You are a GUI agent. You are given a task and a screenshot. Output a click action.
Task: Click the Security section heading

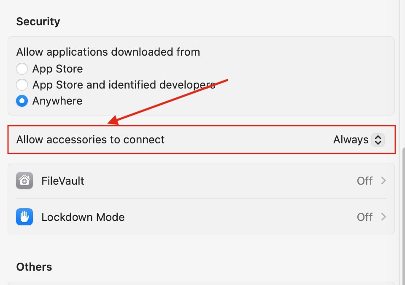coord(38,22)
